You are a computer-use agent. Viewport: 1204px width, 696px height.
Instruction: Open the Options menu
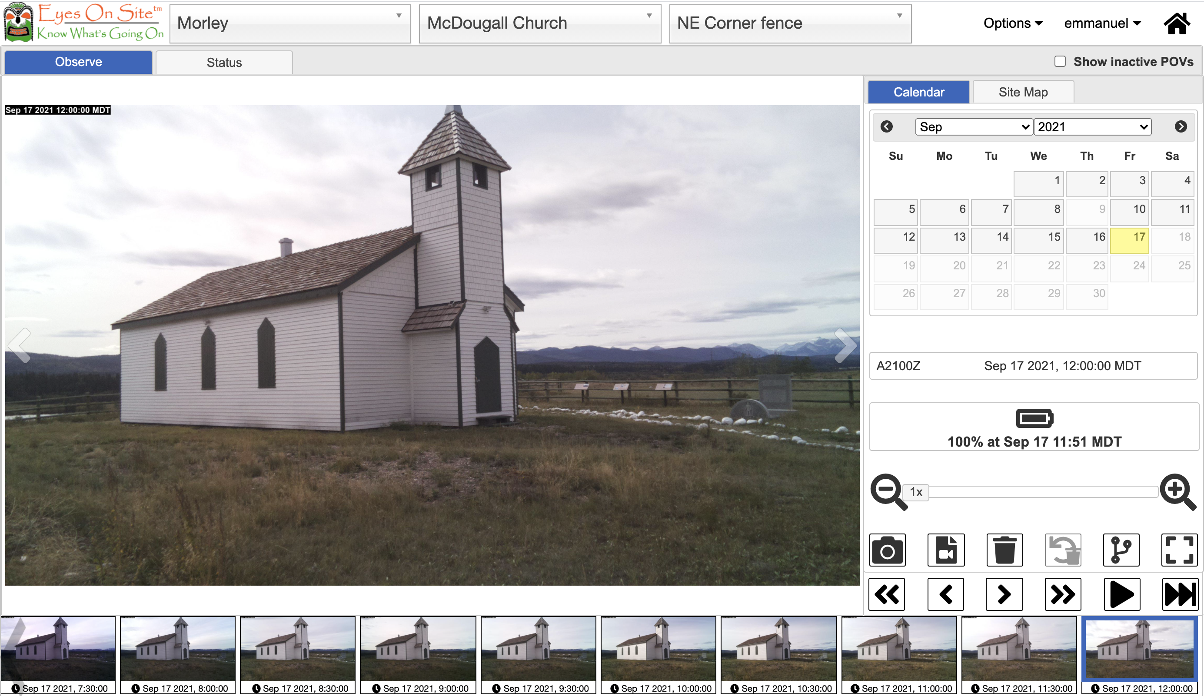1012,23
